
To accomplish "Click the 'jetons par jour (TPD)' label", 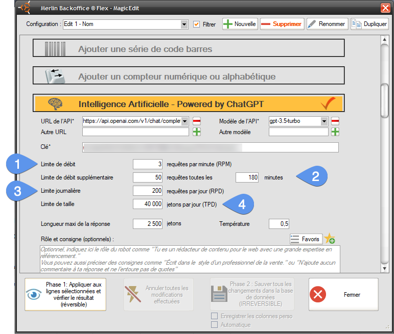I will coord(192,204).
